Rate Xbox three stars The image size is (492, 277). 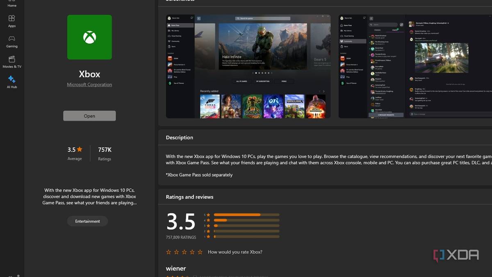tap(184, 252)
